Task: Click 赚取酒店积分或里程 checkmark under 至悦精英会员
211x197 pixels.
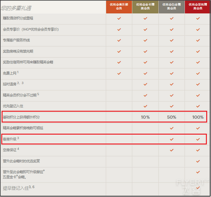Action: [198, 18]
